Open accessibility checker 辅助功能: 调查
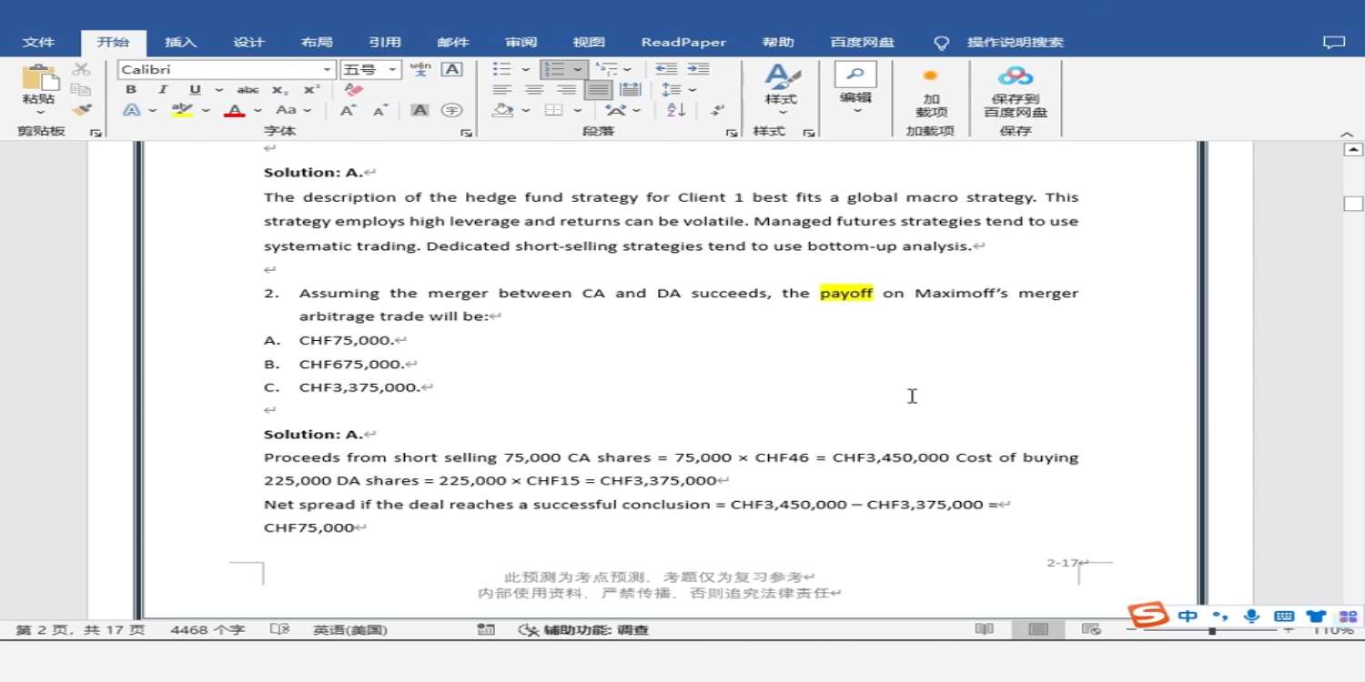Image resolution: width=1365 pixels, height=682 pixels. click(584, 629)
